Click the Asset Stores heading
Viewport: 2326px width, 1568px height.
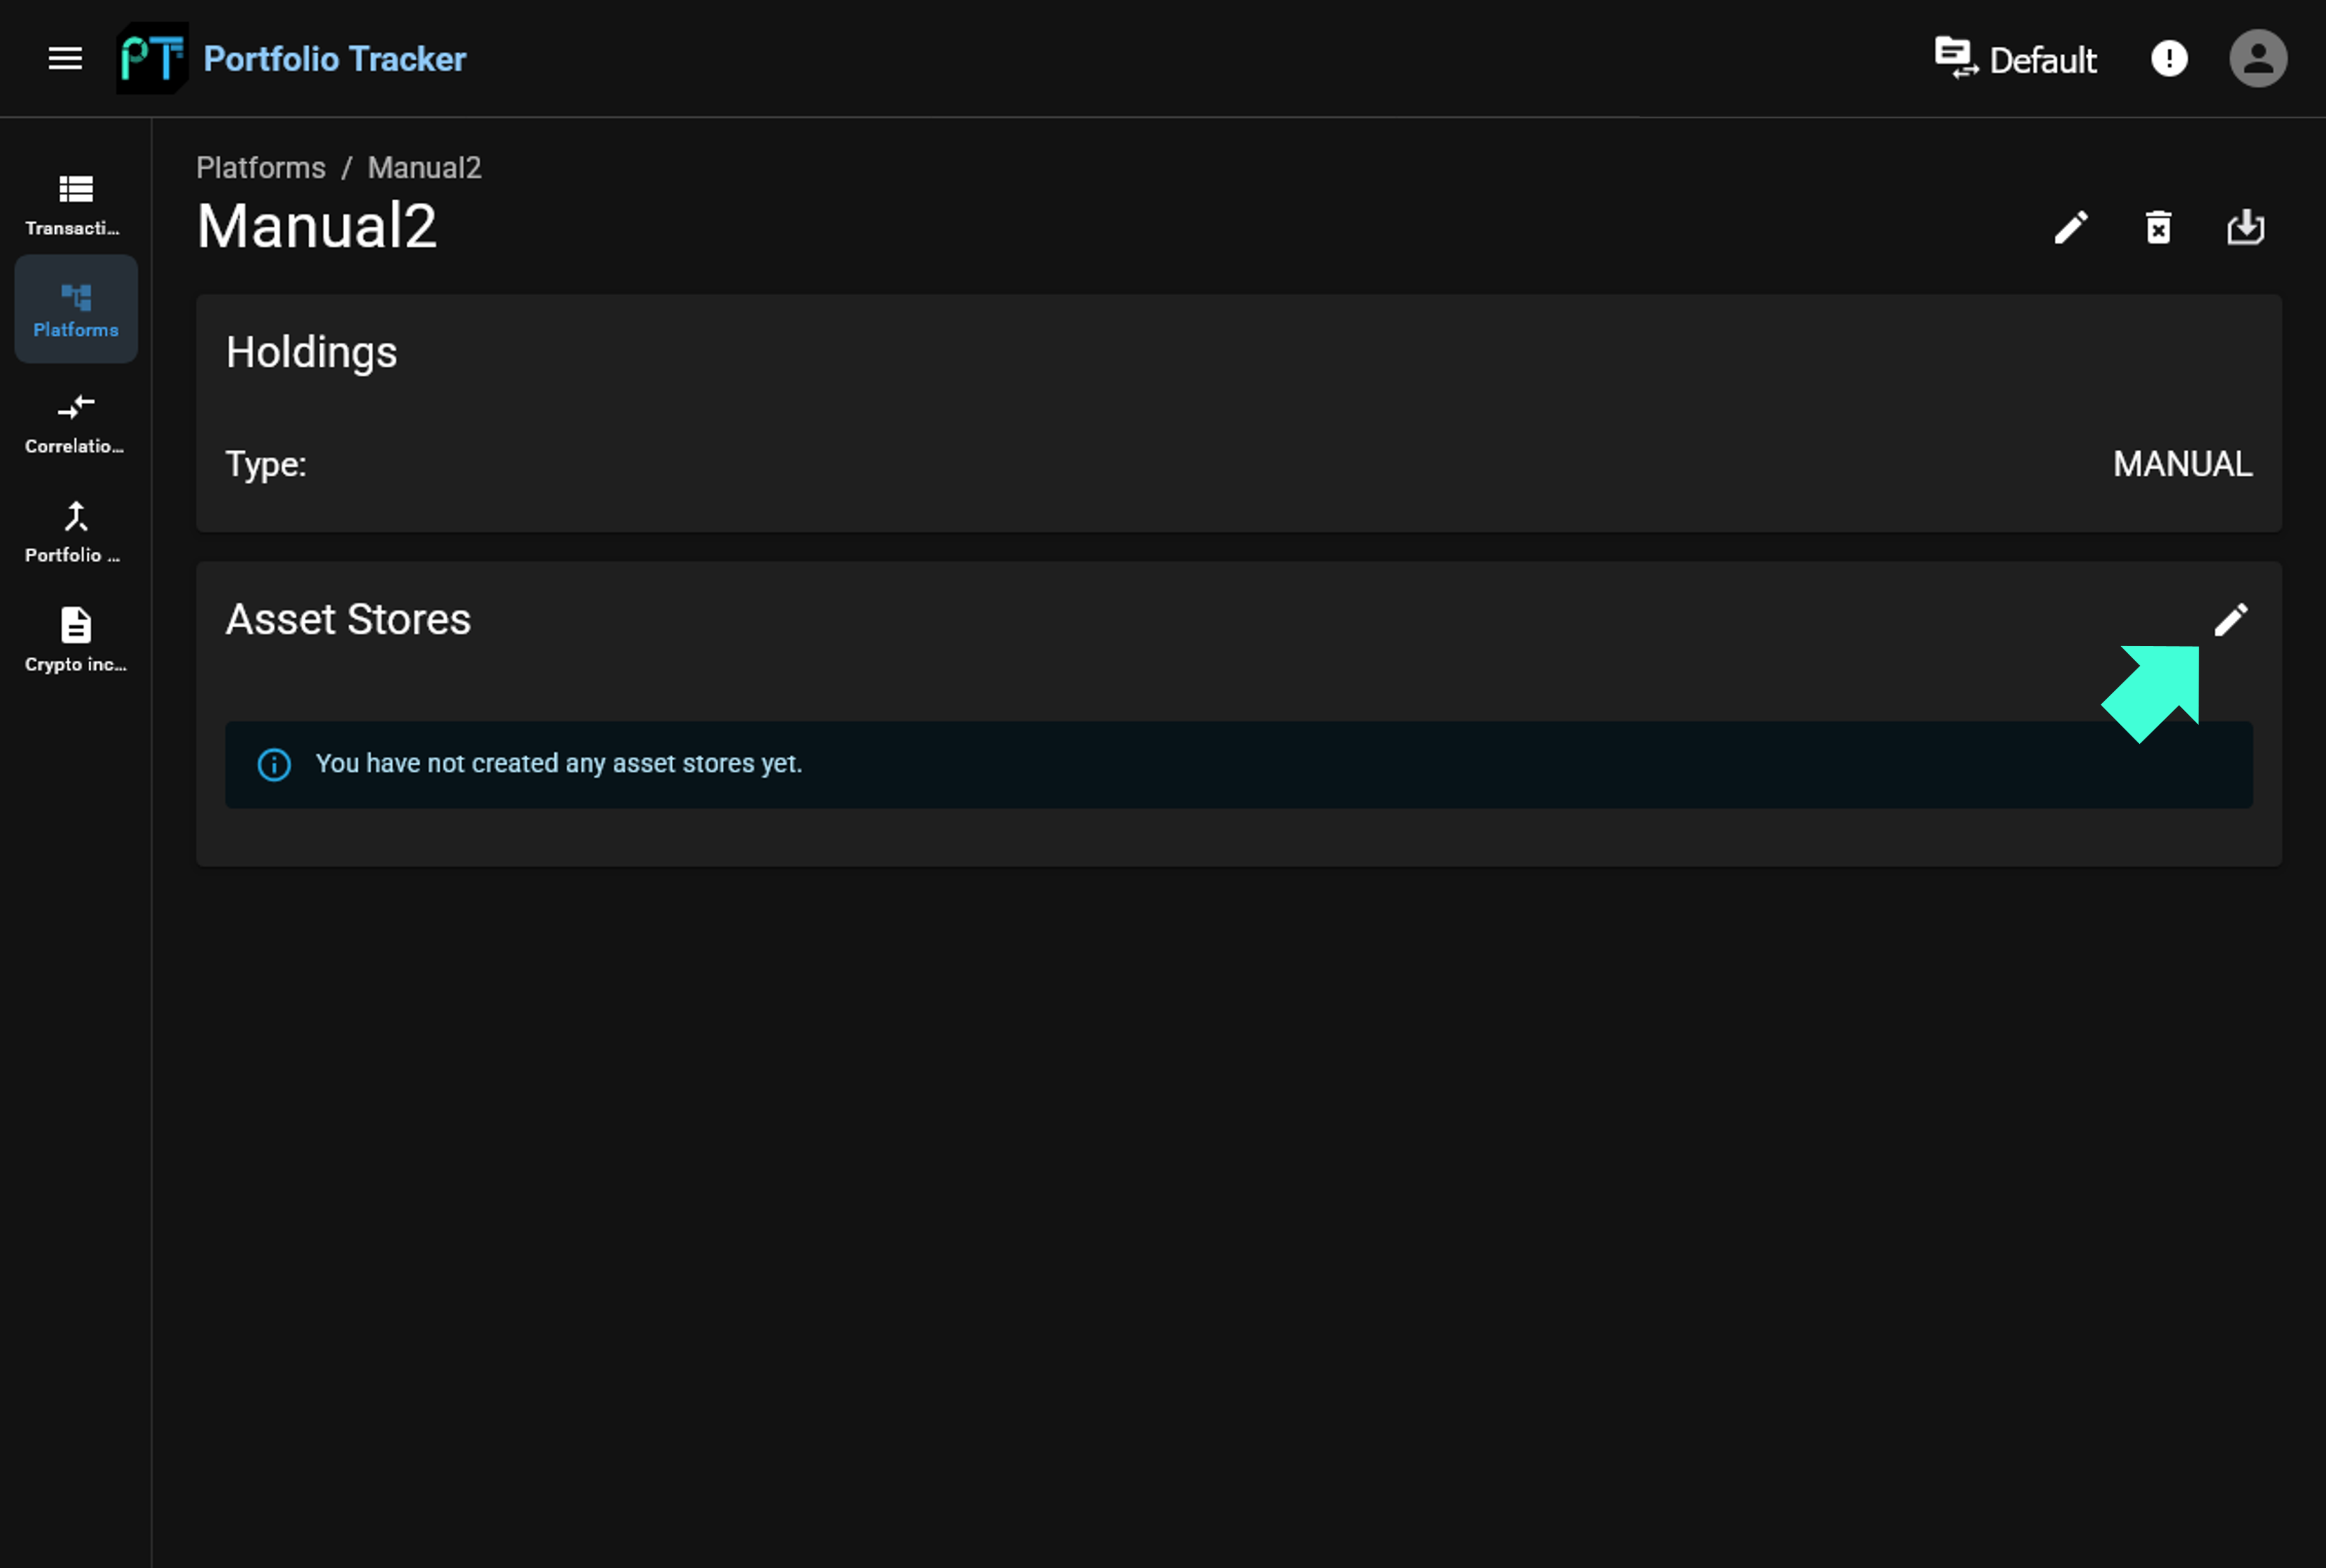pyautogui.click(x=348, y=619)
